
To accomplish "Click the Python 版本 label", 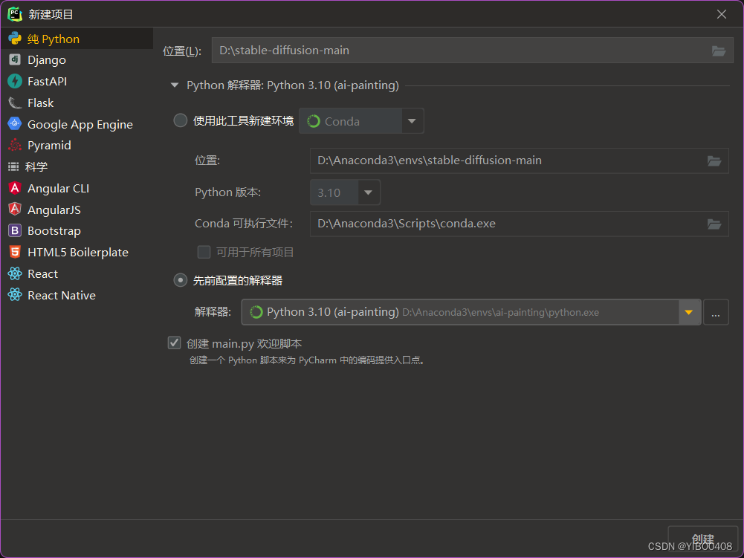I will (x=227, y=192).
